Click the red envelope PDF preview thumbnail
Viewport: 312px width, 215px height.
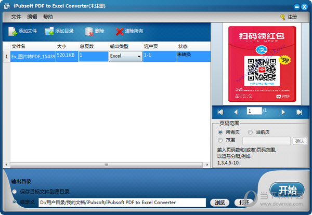pos(262,64)
